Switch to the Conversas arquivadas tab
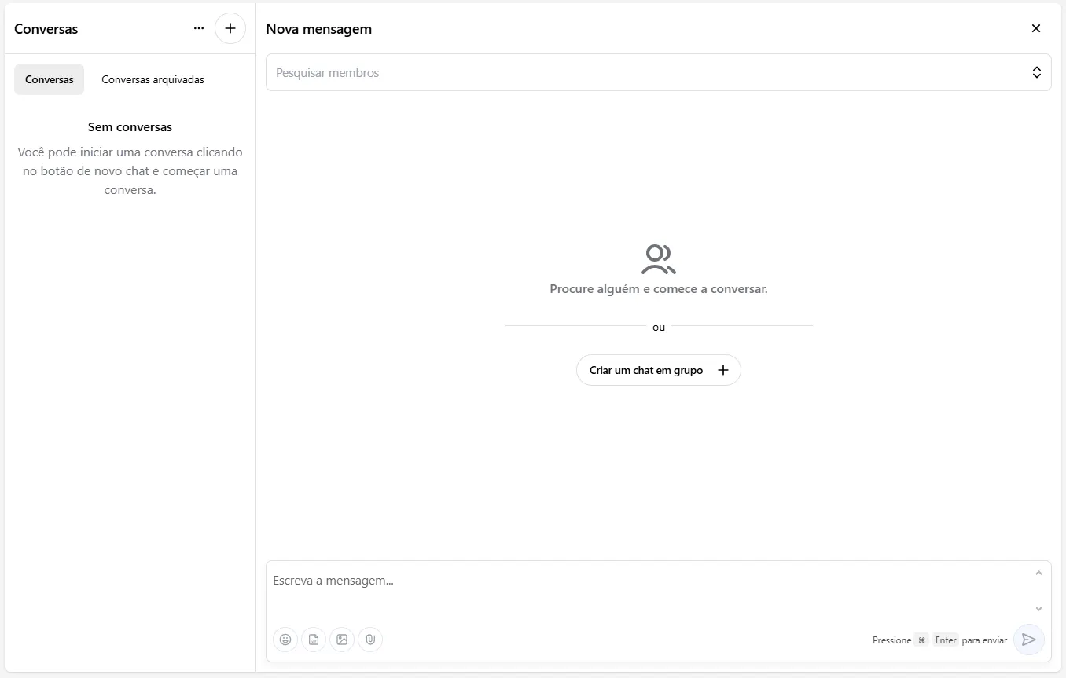 click(153, 79)
